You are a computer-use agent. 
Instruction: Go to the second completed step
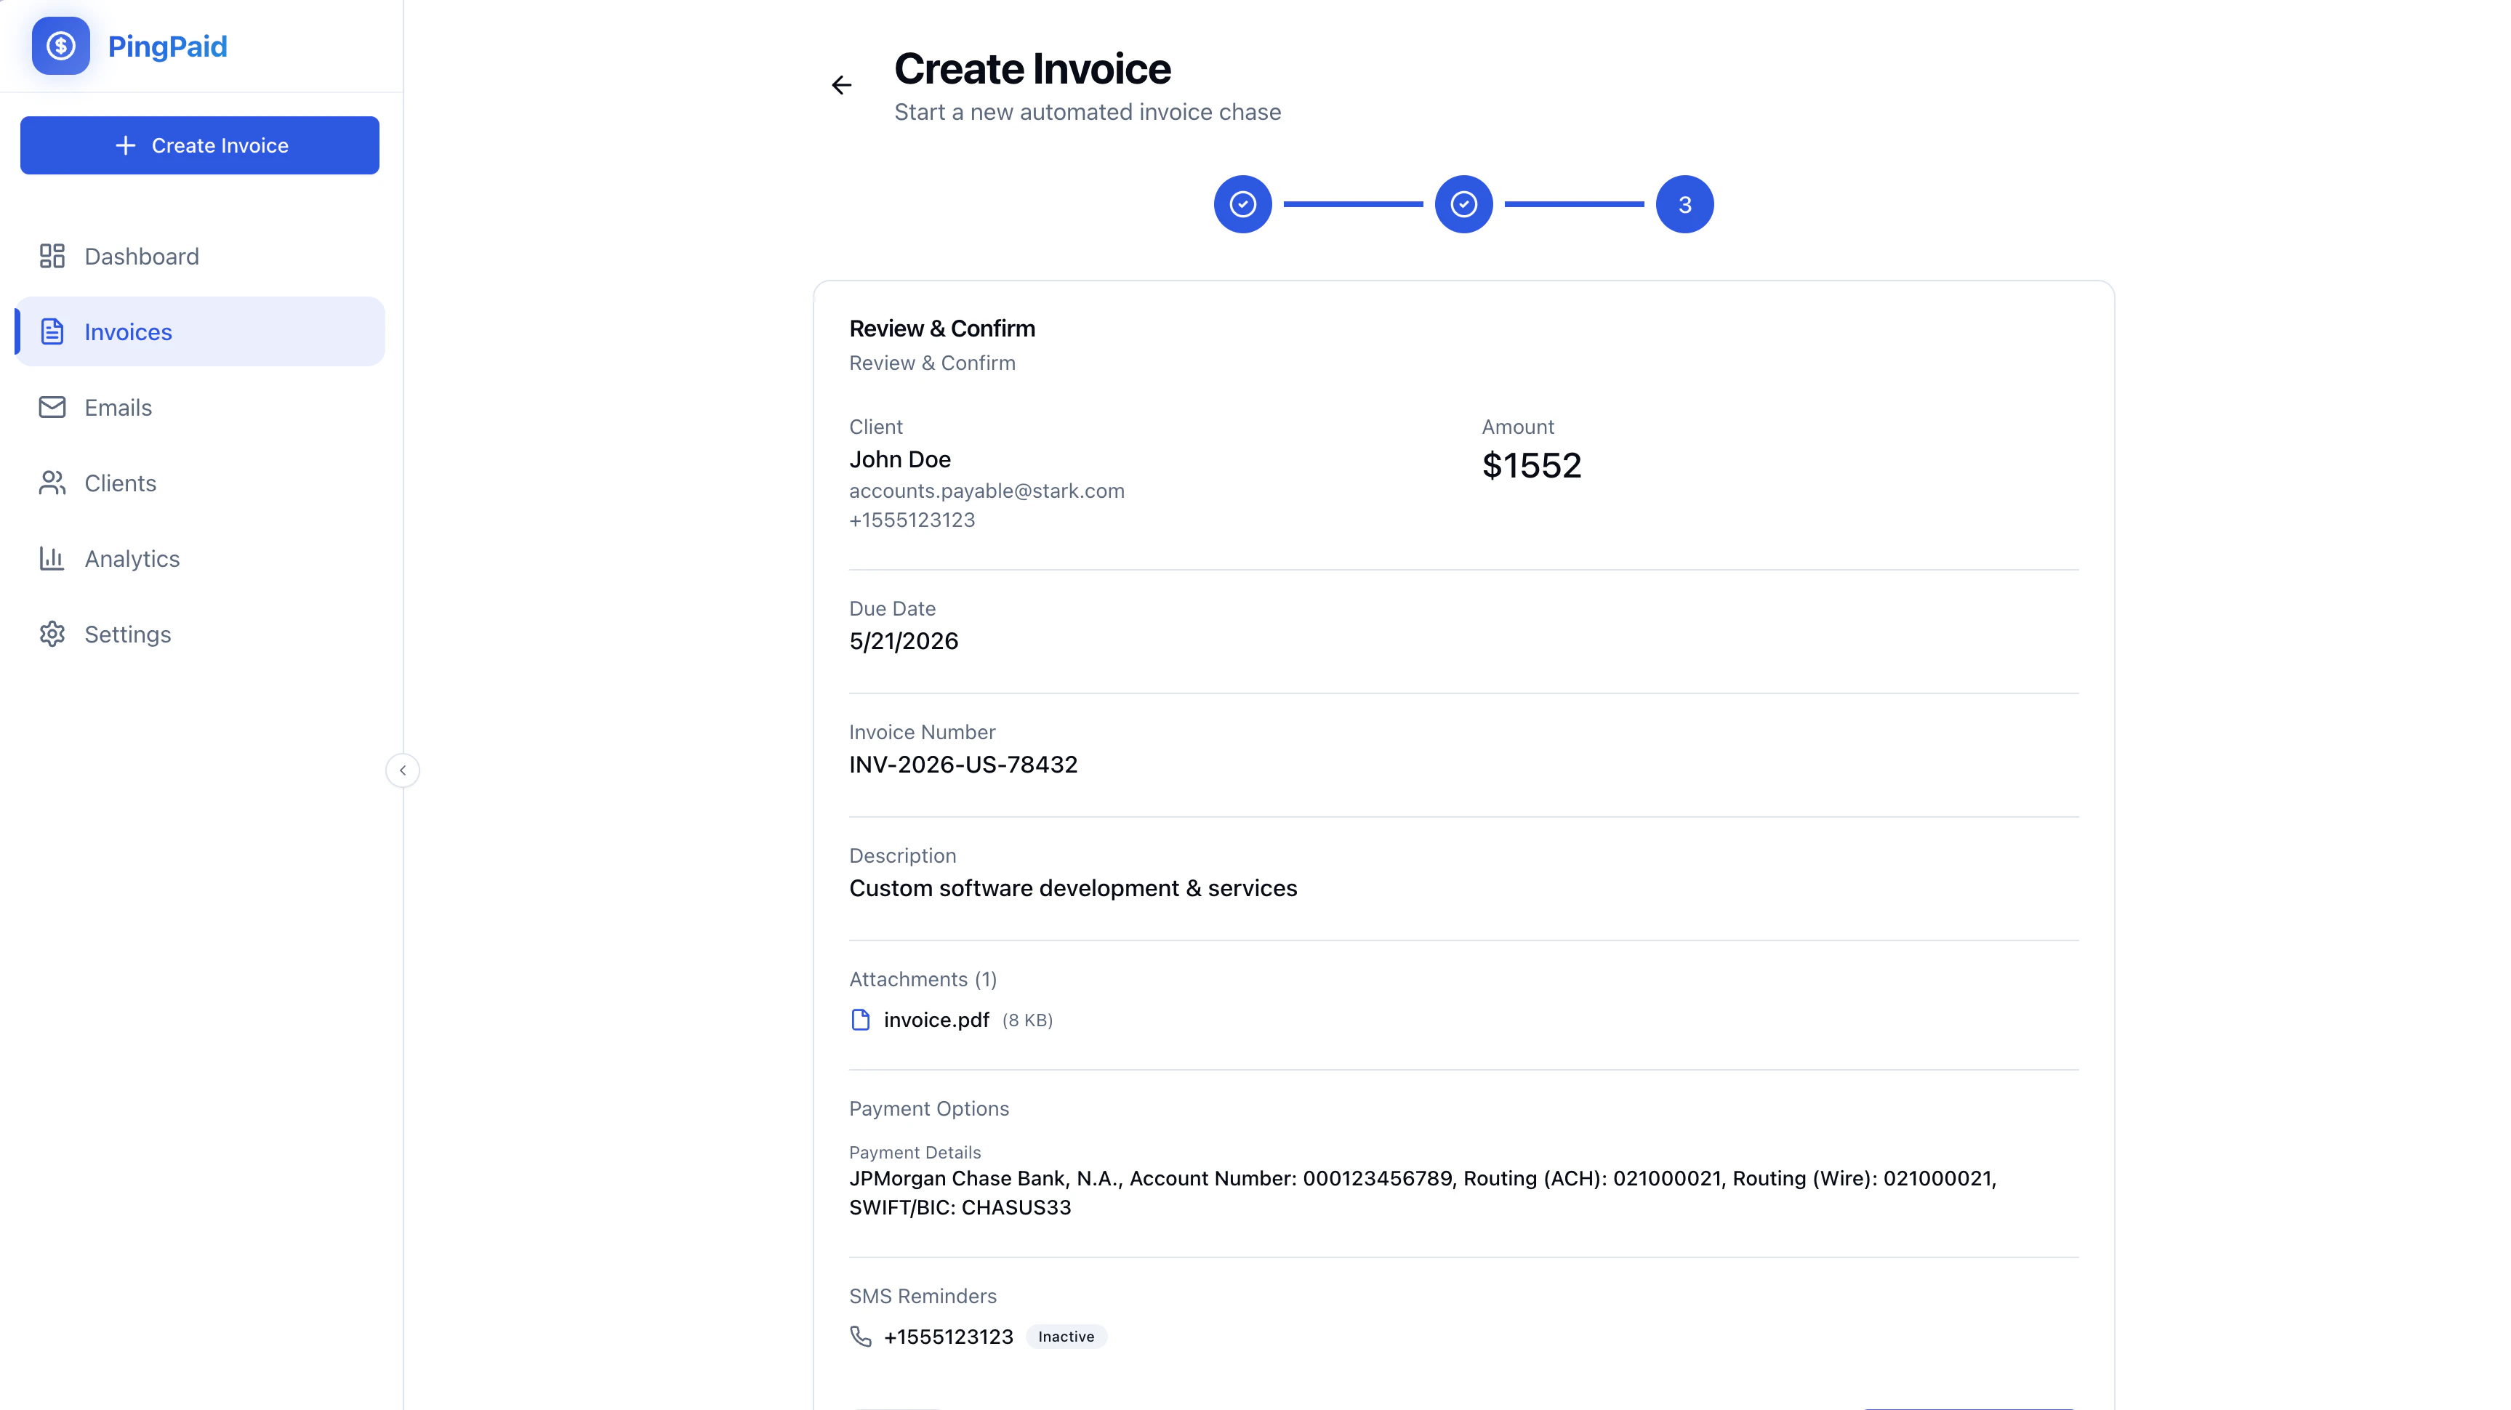pos(1464,205)
